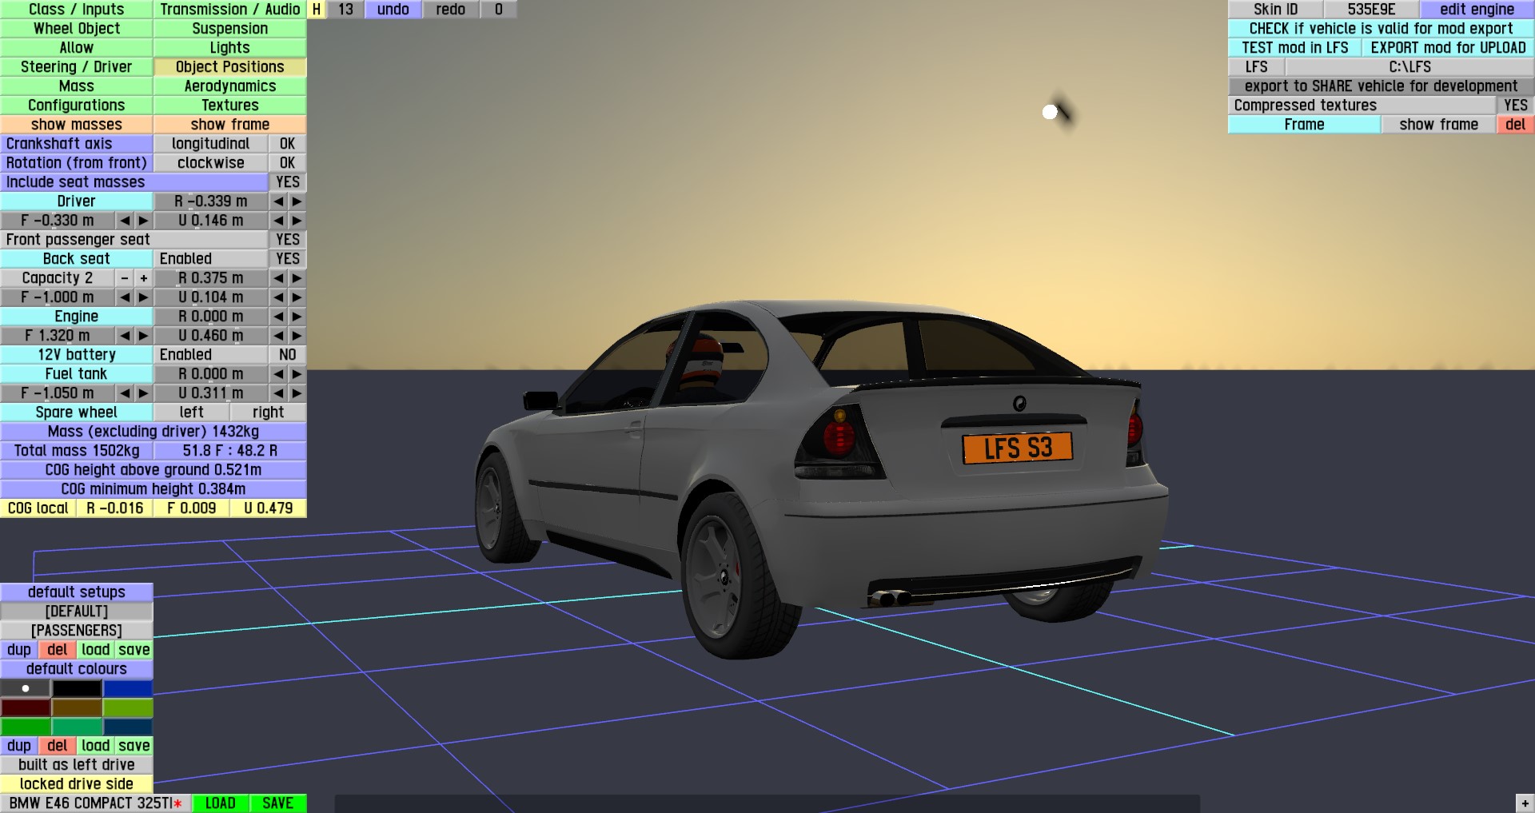Decrease the Driver R -0.339 m value
The width and height of the screenshot is (1535, 813).
click(278, 201)
